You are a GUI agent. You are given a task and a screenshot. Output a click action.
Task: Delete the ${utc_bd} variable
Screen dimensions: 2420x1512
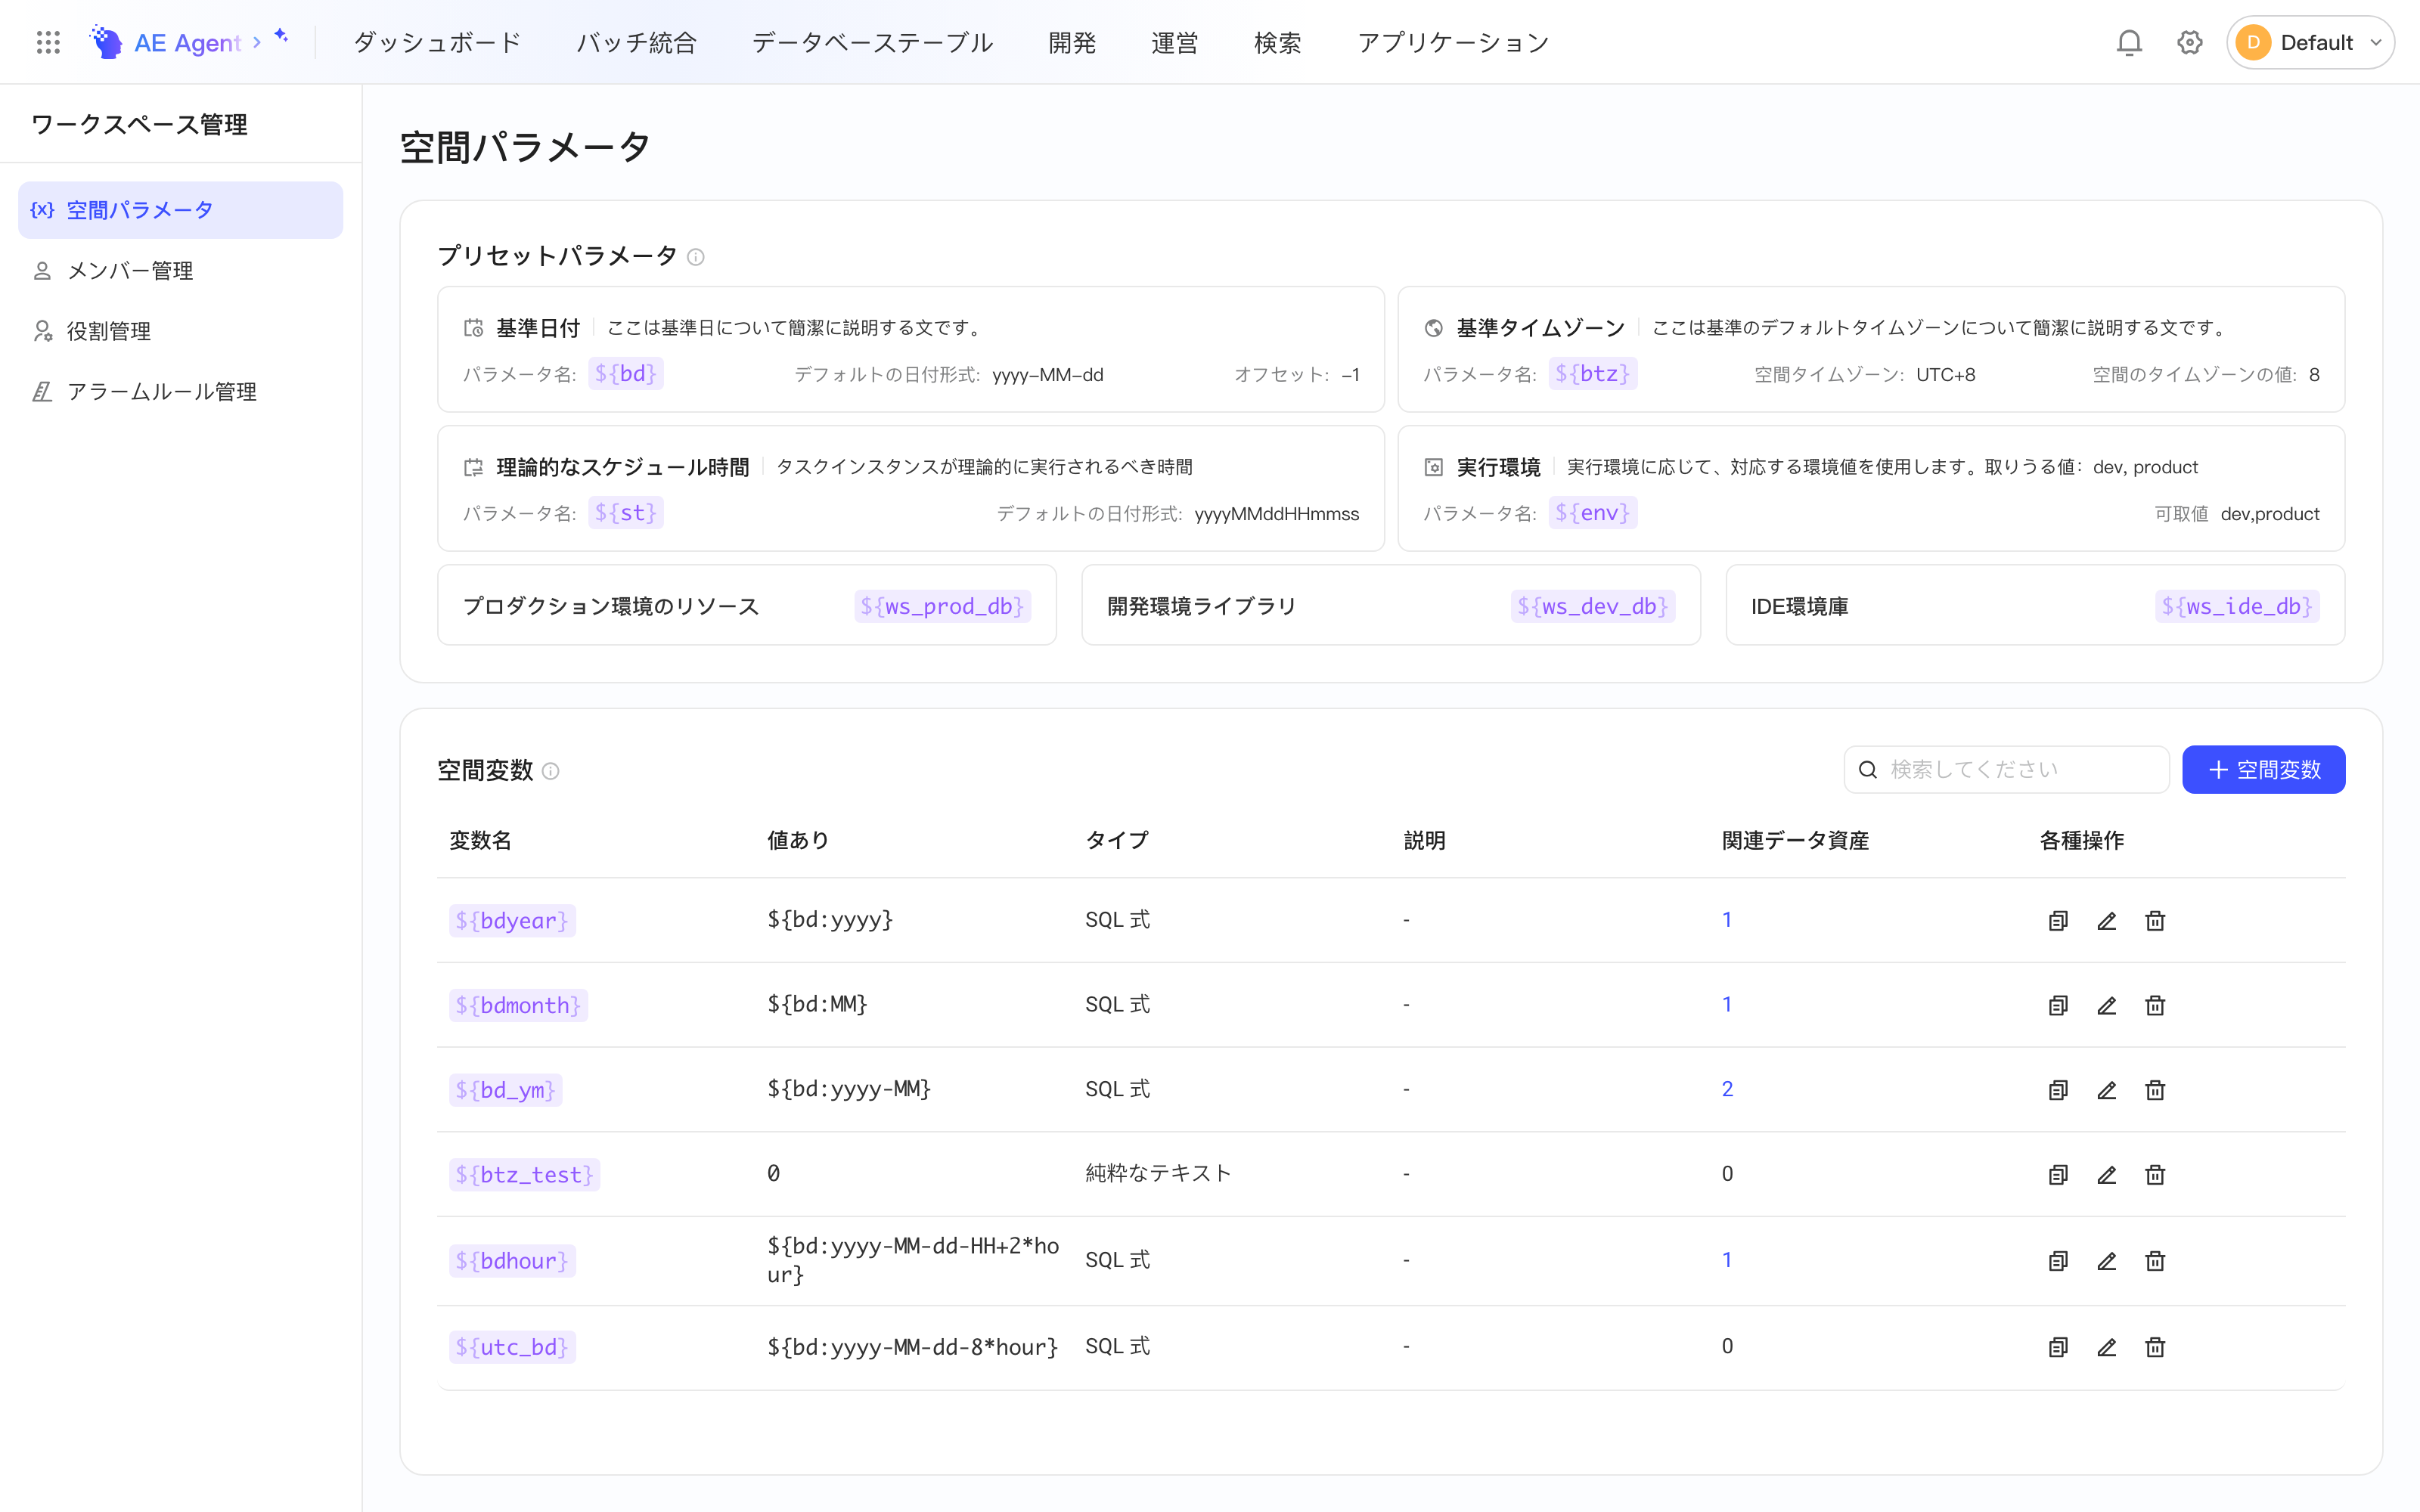click(2155, 1347)
